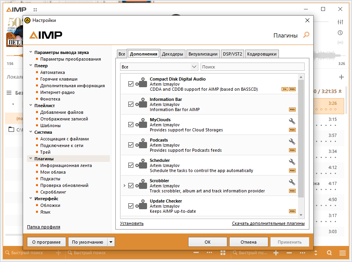Screen dimensions: 352x262
Task: Click album cover thumbnail in main window
Action: point(14,32)
